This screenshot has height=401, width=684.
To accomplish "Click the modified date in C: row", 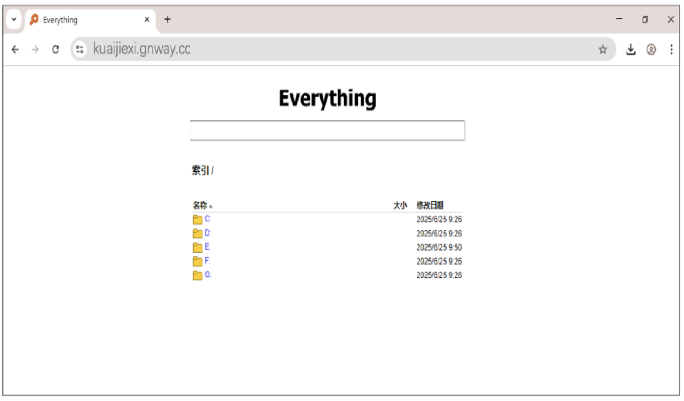I will [439, 219].
